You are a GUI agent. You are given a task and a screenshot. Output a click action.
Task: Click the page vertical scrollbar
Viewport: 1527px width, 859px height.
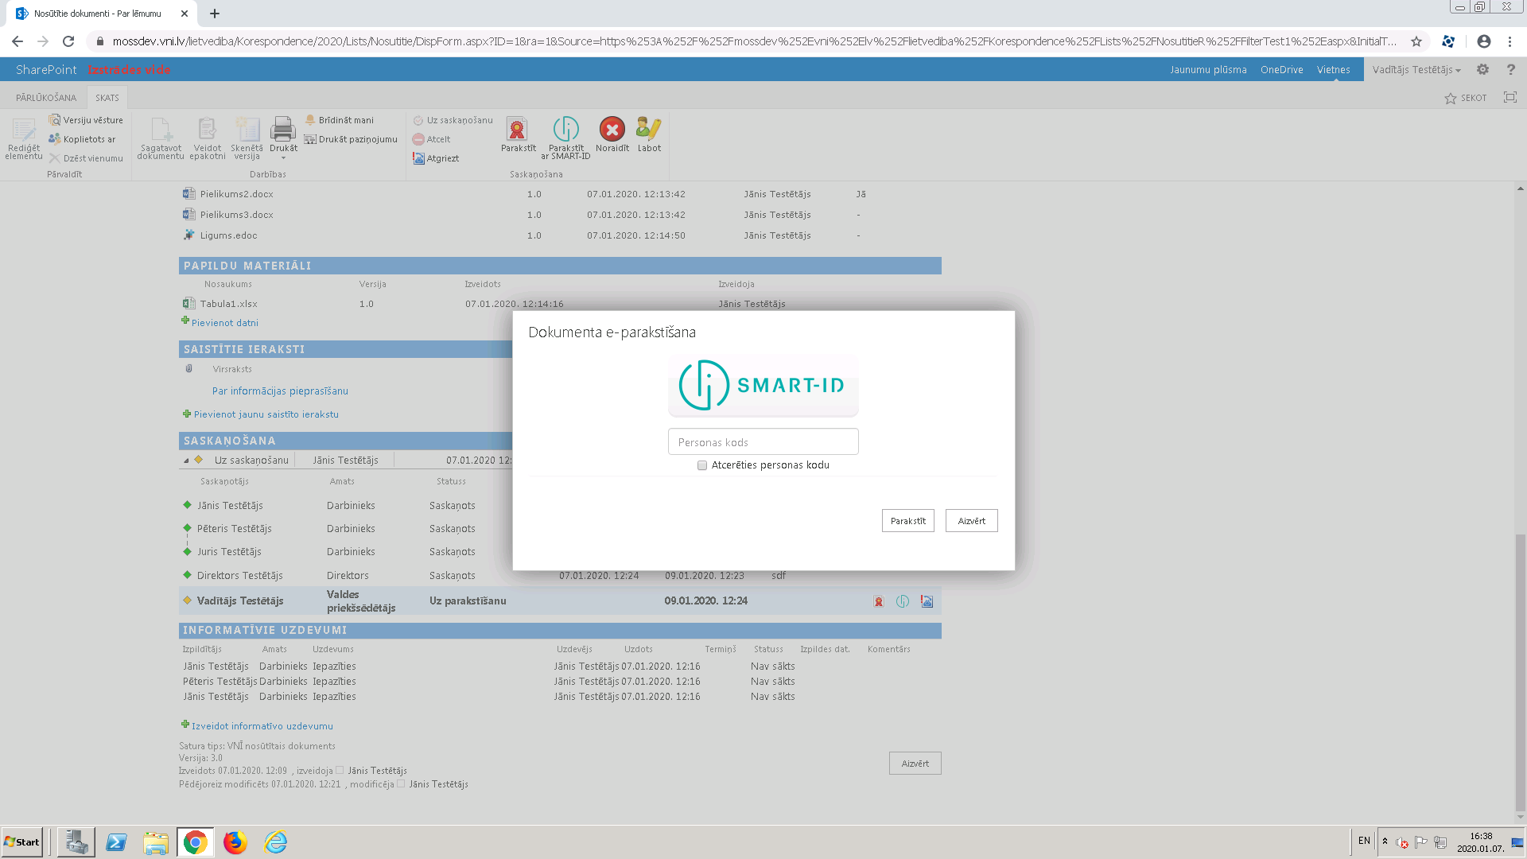1520,672
